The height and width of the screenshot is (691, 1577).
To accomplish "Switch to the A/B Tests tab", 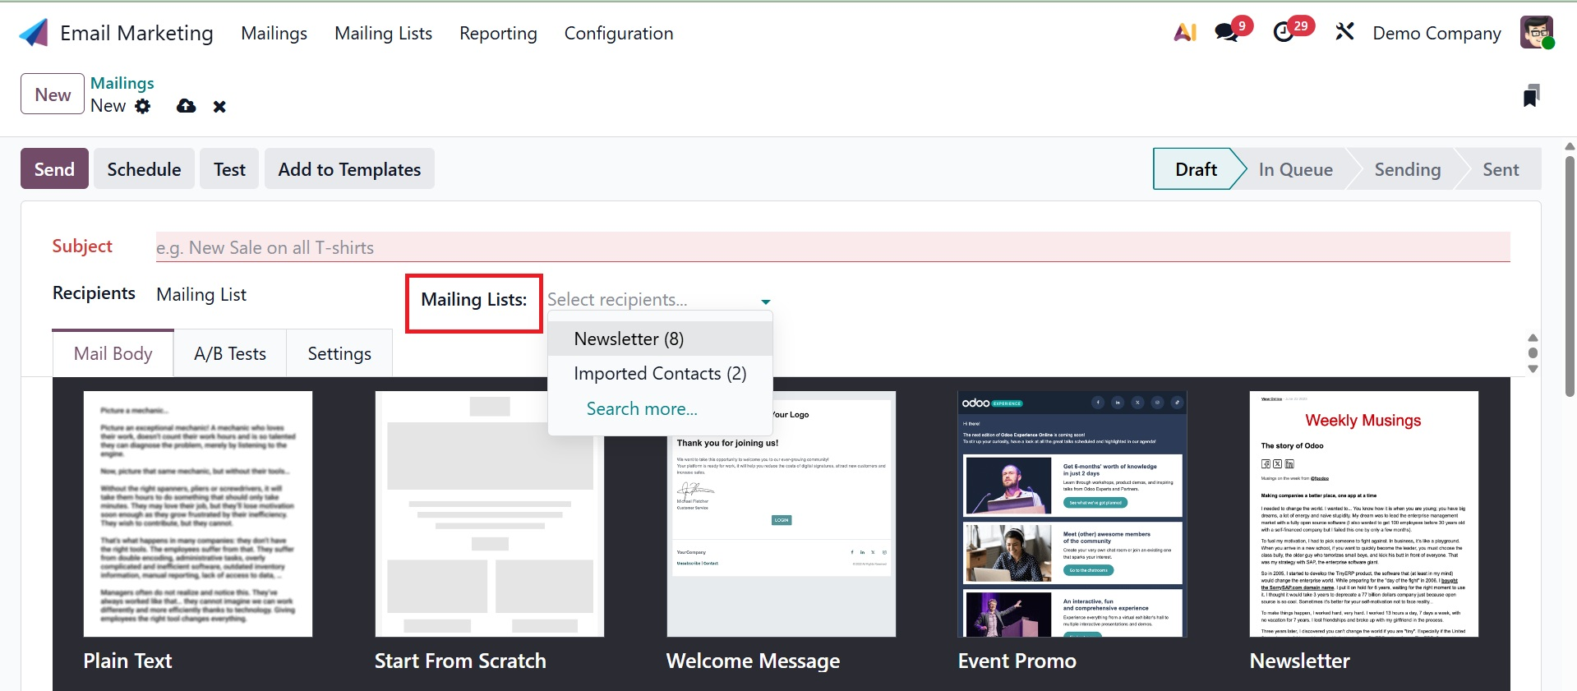I will [230, 354].
